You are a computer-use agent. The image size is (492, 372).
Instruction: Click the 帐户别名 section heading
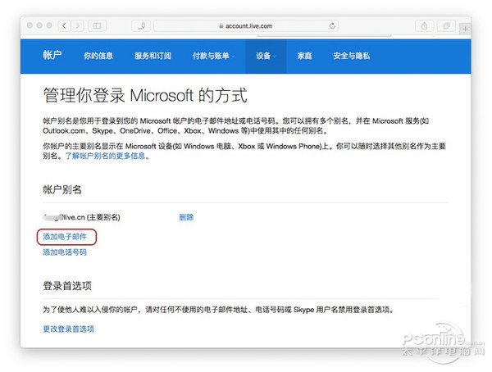[62, 189]
